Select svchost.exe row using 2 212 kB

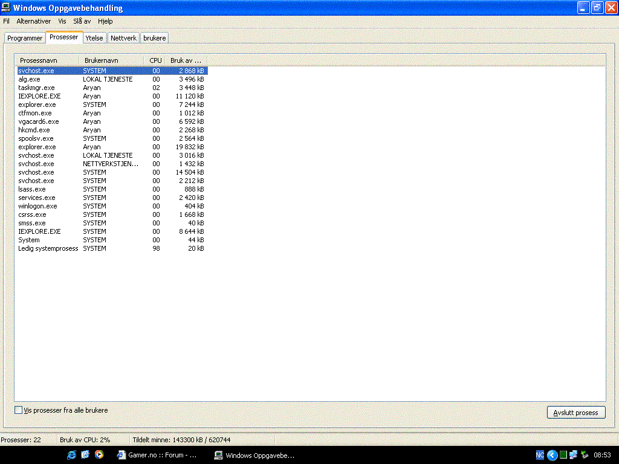click(112, 181)
